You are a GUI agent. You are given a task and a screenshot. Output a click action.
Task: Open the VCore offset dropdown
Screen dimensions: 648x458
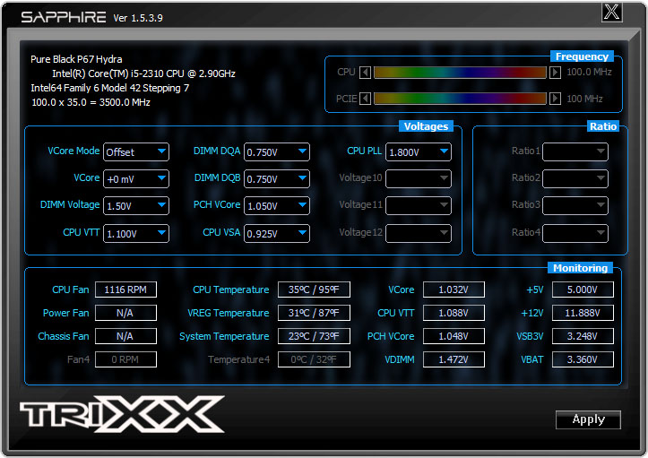(x=136, y=178)
